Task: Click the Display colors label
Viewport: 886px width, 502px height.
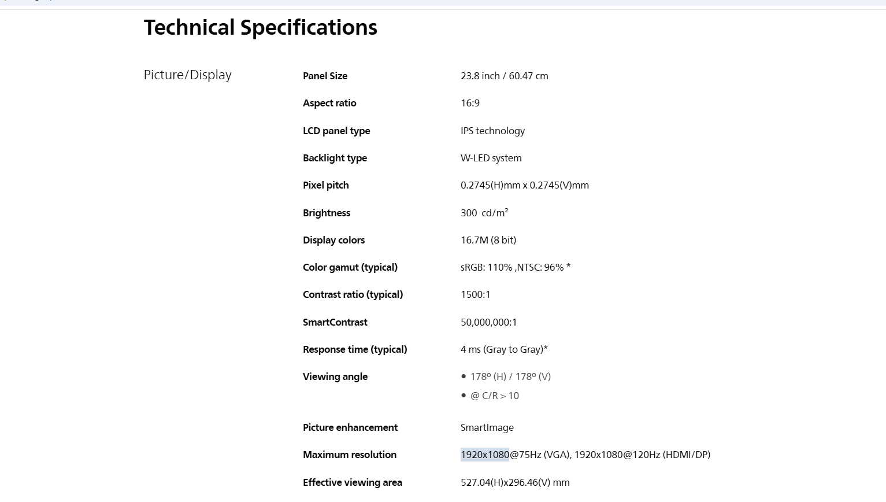Action: tap(333, 240)
